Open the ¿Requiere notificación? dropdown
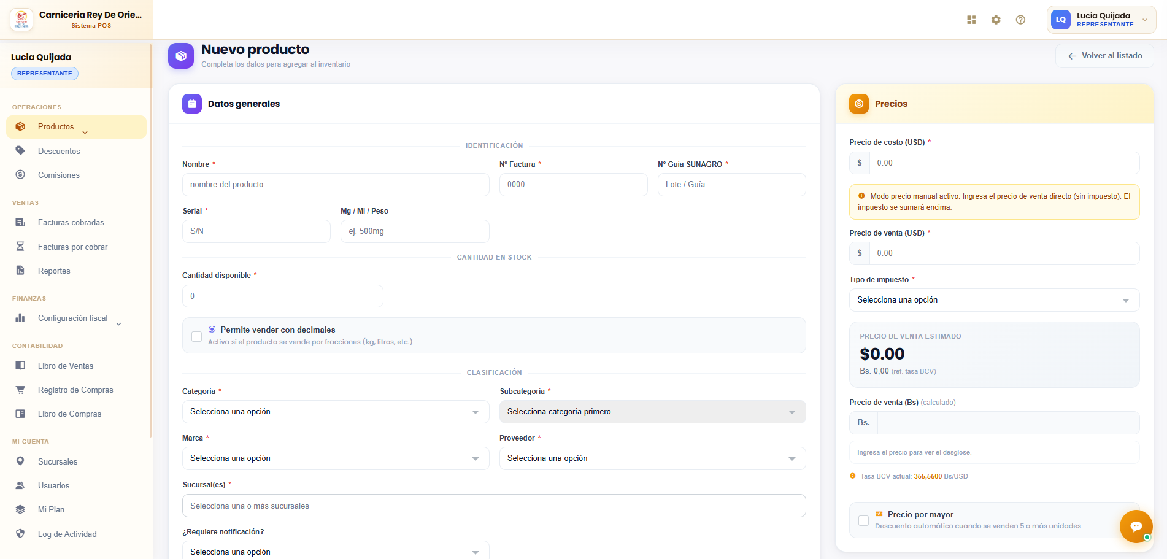 (x=336, y=551)
